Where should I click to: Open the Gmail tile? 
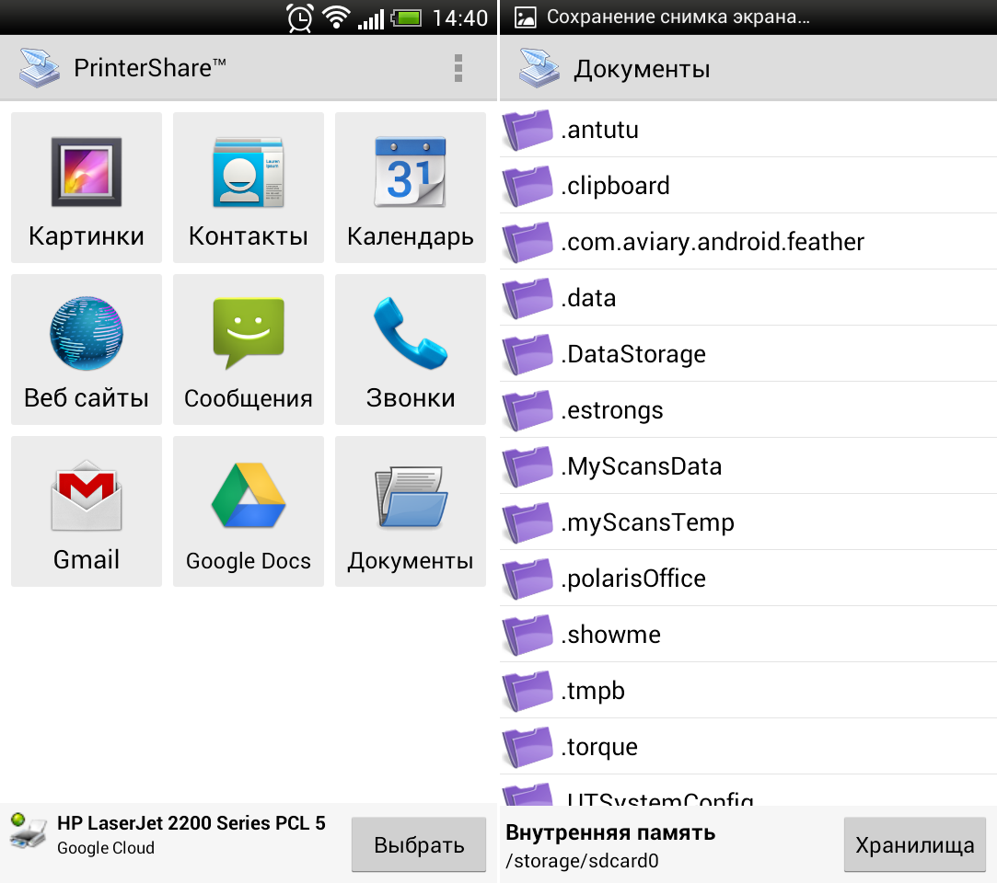[87, 511]
